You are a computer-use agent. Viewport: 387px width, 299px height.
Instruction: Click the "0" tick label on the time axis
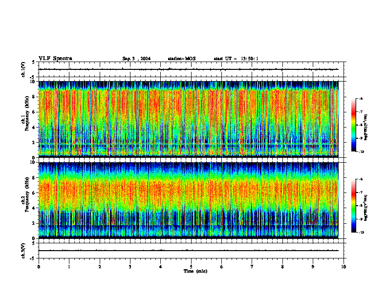[x=39, y=267]
